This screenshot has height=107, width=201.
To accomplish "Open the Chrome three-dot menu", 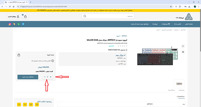I will tap(199, 7).
